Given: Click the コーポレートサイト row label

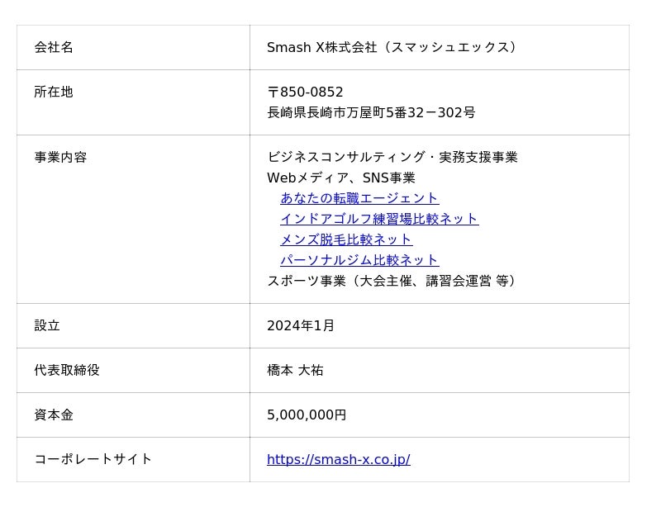Looking at the screenshot, I should (93, 459).
